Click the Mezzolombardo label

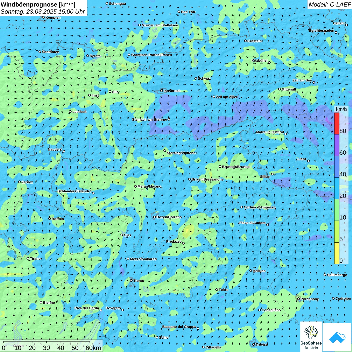[143, 259]
